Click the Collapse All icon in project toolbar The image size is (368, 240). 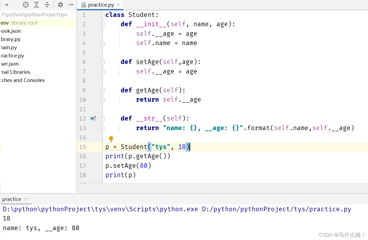click(x=47, y=5)
